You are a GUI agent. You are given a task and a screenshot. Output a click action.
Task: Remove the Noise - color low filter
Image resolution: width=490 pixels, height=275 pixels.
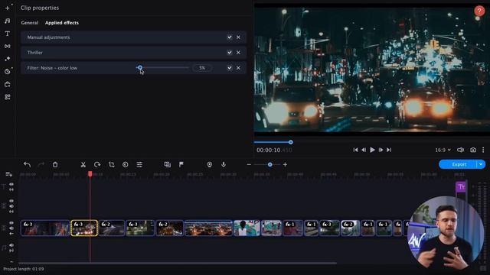click(x=238, y=68)
